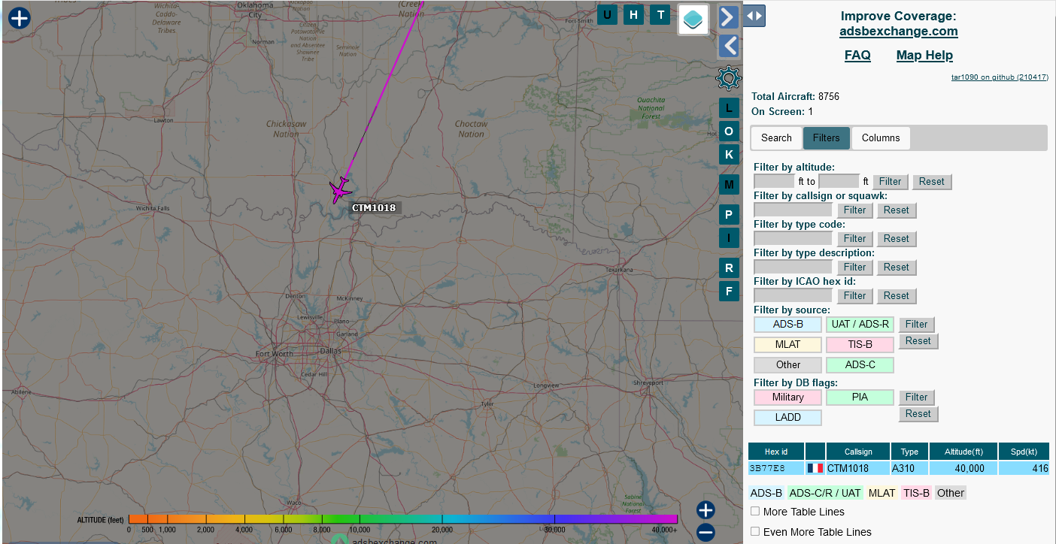
Task: Toggle MLAT source filter
Action: 788,345
